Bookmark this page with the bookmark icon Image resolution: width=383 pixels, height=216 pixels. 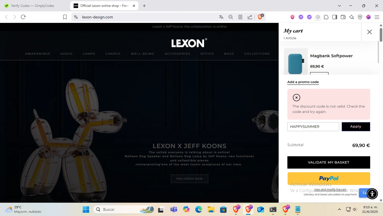[65, 17]
